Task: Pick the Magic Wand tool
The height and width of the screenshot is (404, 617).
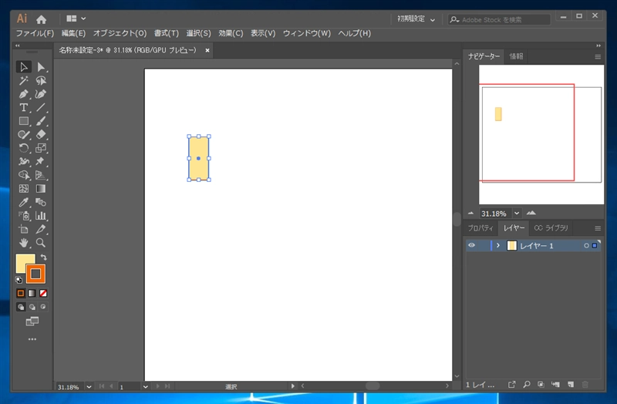Action: tap(24, 81)
